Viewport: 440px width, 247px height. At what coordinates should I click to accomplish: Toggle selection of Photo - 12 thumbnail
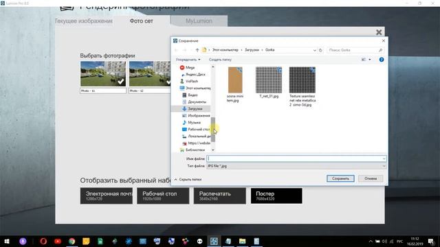150,74
